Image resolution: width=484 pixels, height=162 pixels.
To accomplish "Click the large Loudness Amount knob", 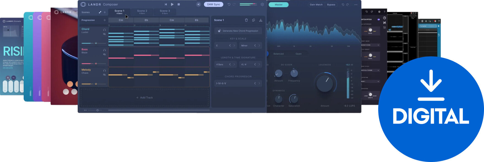I will click(325, 83).
